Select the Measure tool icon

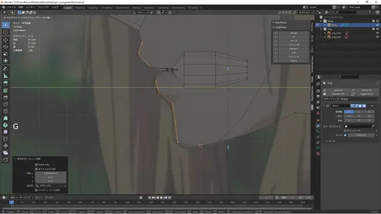coord(6,76)
